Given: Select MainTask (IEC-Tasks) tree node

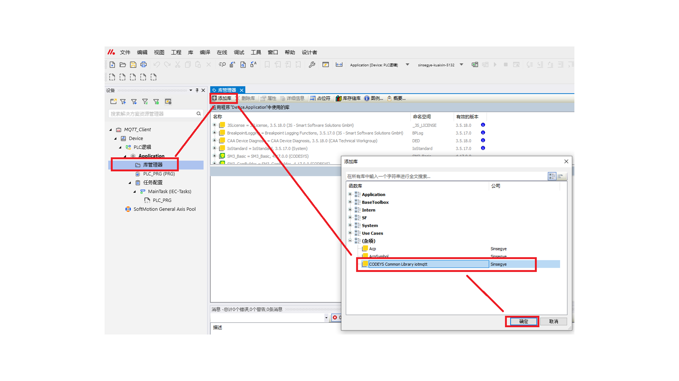Looking at the screenshot, I should click(x=169, y=191).
